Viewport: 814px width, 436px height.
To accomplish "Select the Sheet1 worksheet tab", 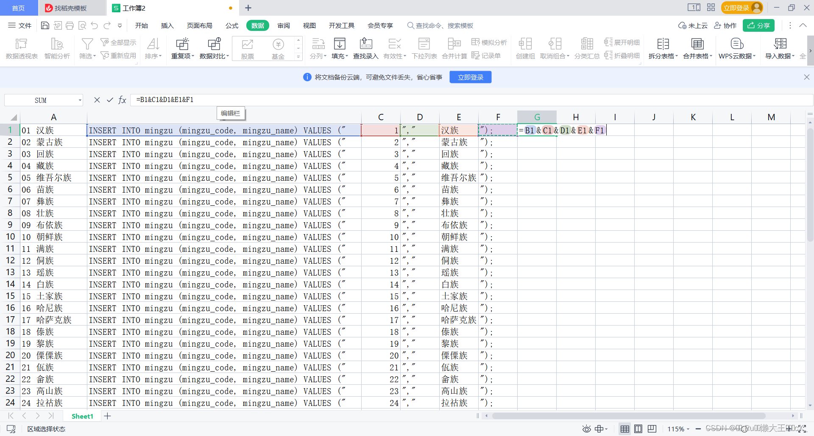I will point(82,416).
